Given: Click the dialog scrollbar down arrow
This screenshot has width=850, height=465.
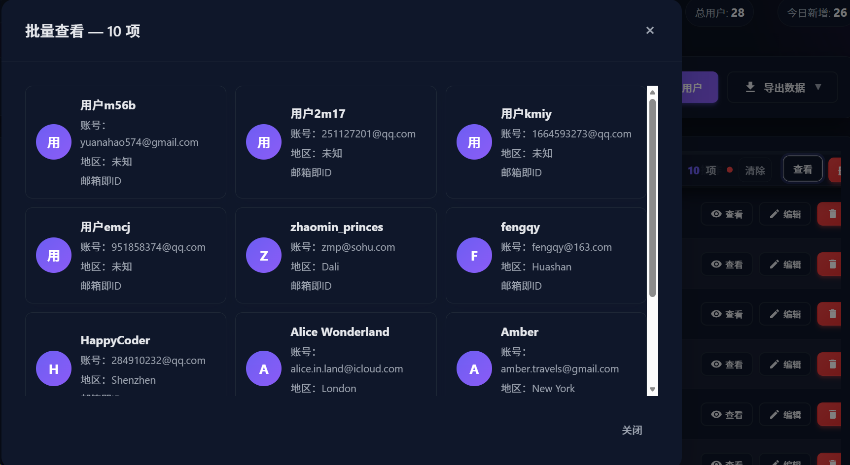Looking at the screenshot, I should (x=652, y=389).
